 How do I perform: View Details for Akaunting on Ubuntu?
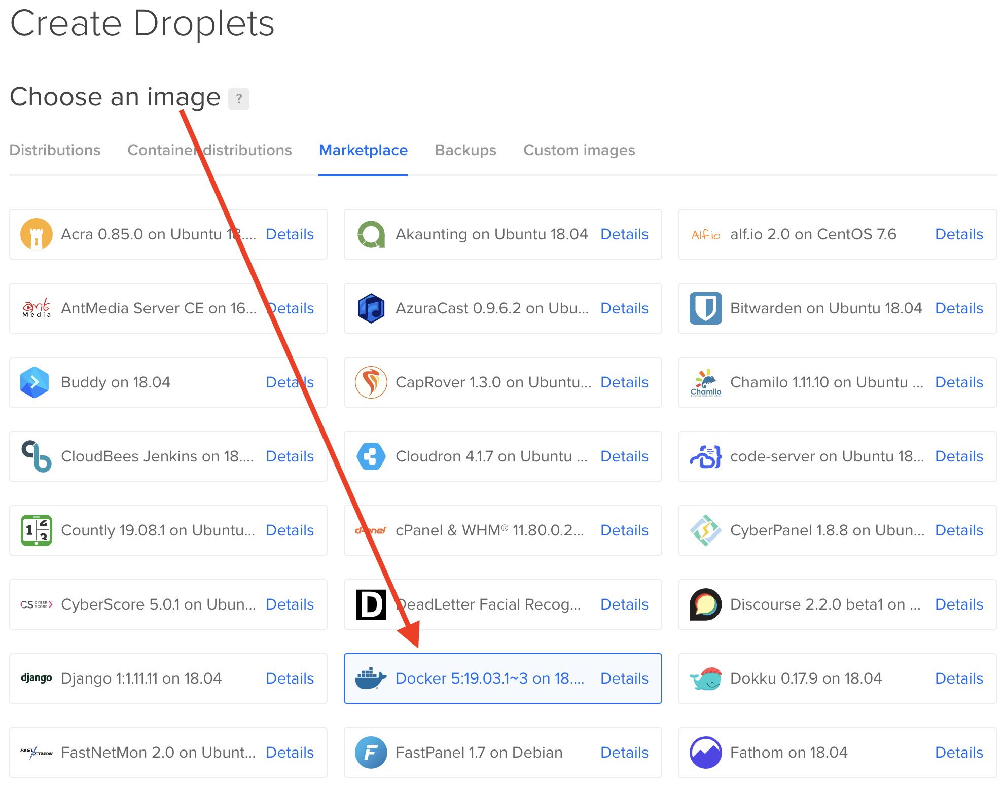pyautogui.click(x=624, y=234)
